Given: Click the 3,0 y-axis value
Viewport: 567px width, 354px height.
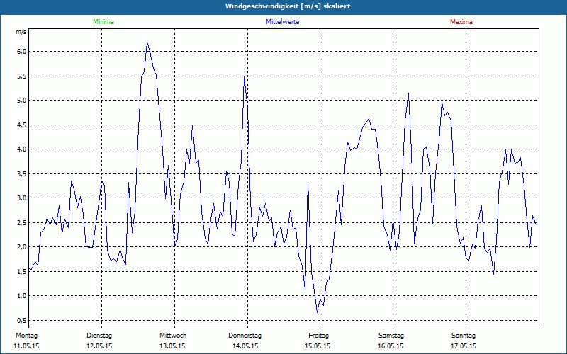Looking at the screenshot, I should click(22, 198).
